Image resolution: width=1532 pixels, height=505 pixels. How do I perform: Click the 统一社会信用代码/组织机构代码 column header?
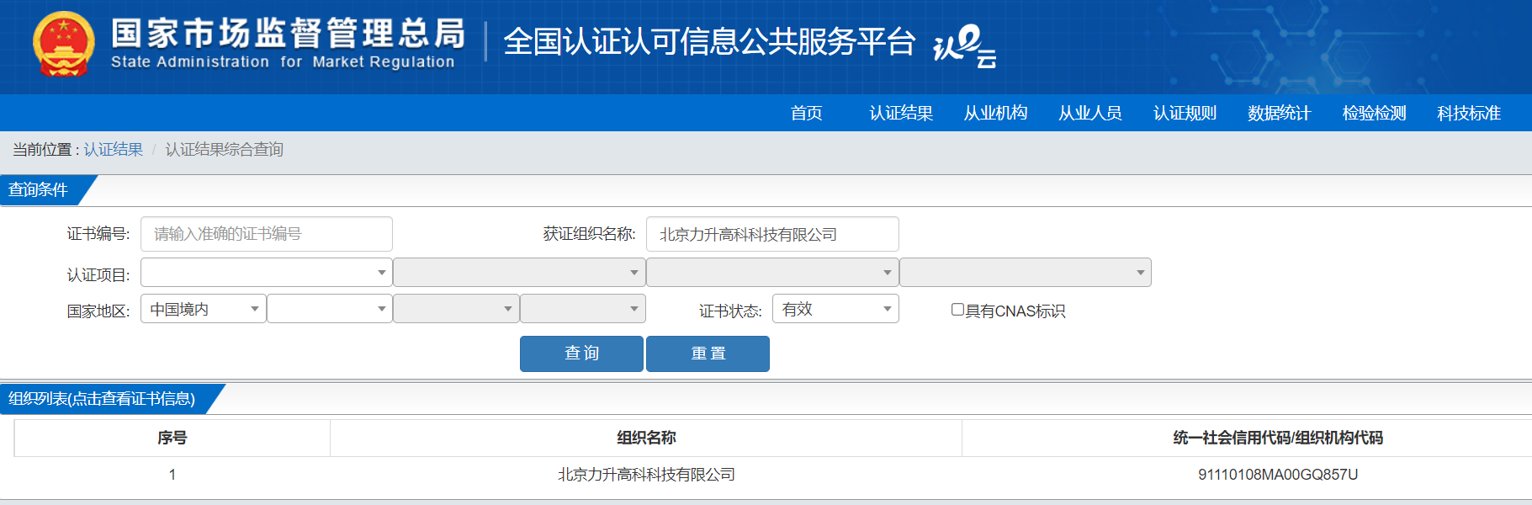pyautogui.click(x=1278, y=438)
